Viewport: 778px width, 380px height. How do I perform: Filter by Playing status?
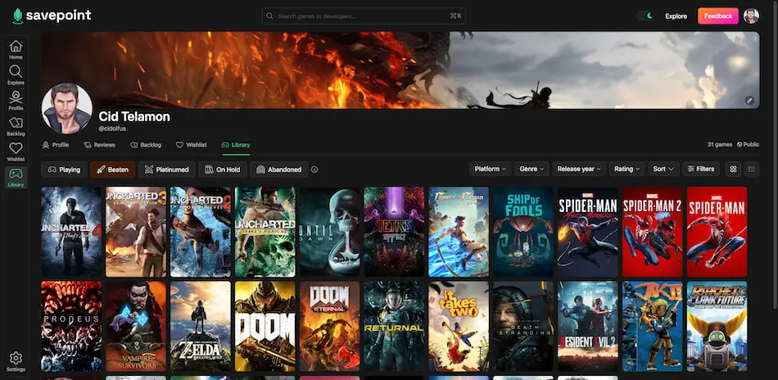click(x=64, y=170)
